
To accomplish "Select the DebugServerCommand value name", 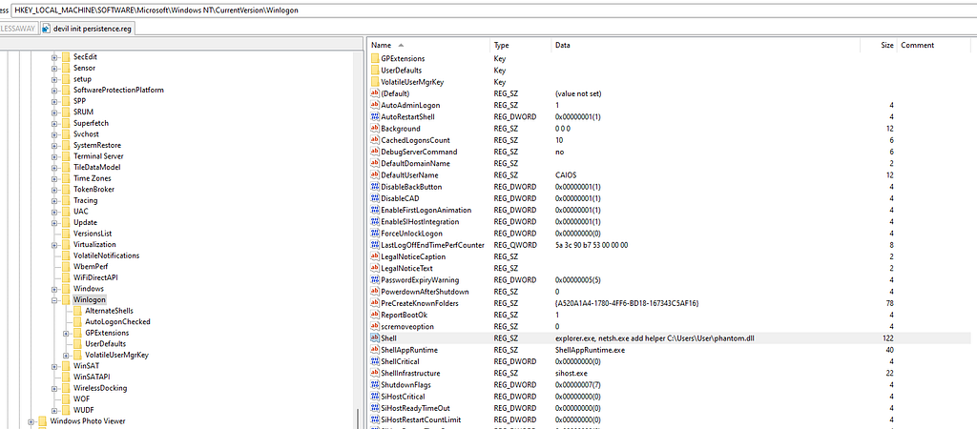I will 419,152.
